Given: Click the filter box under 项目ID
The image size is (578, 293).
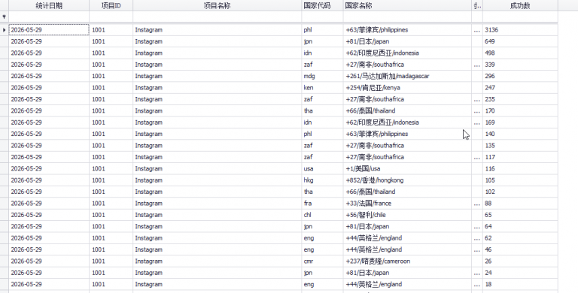Looking at the screenshot, I should (111, 17).
